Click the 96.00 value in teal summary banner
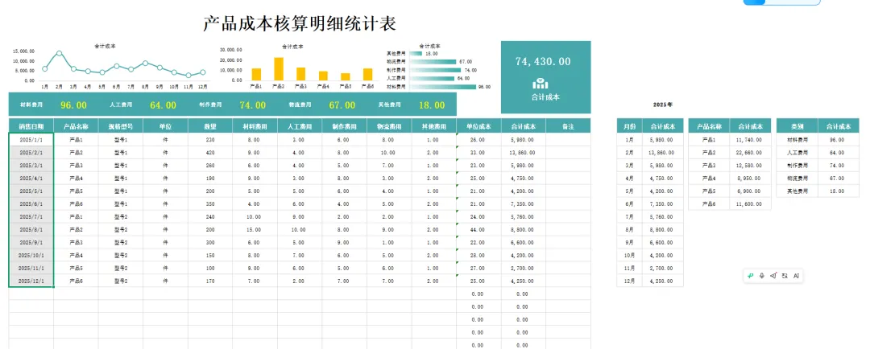The image size is (870, 349). point(74,105)
